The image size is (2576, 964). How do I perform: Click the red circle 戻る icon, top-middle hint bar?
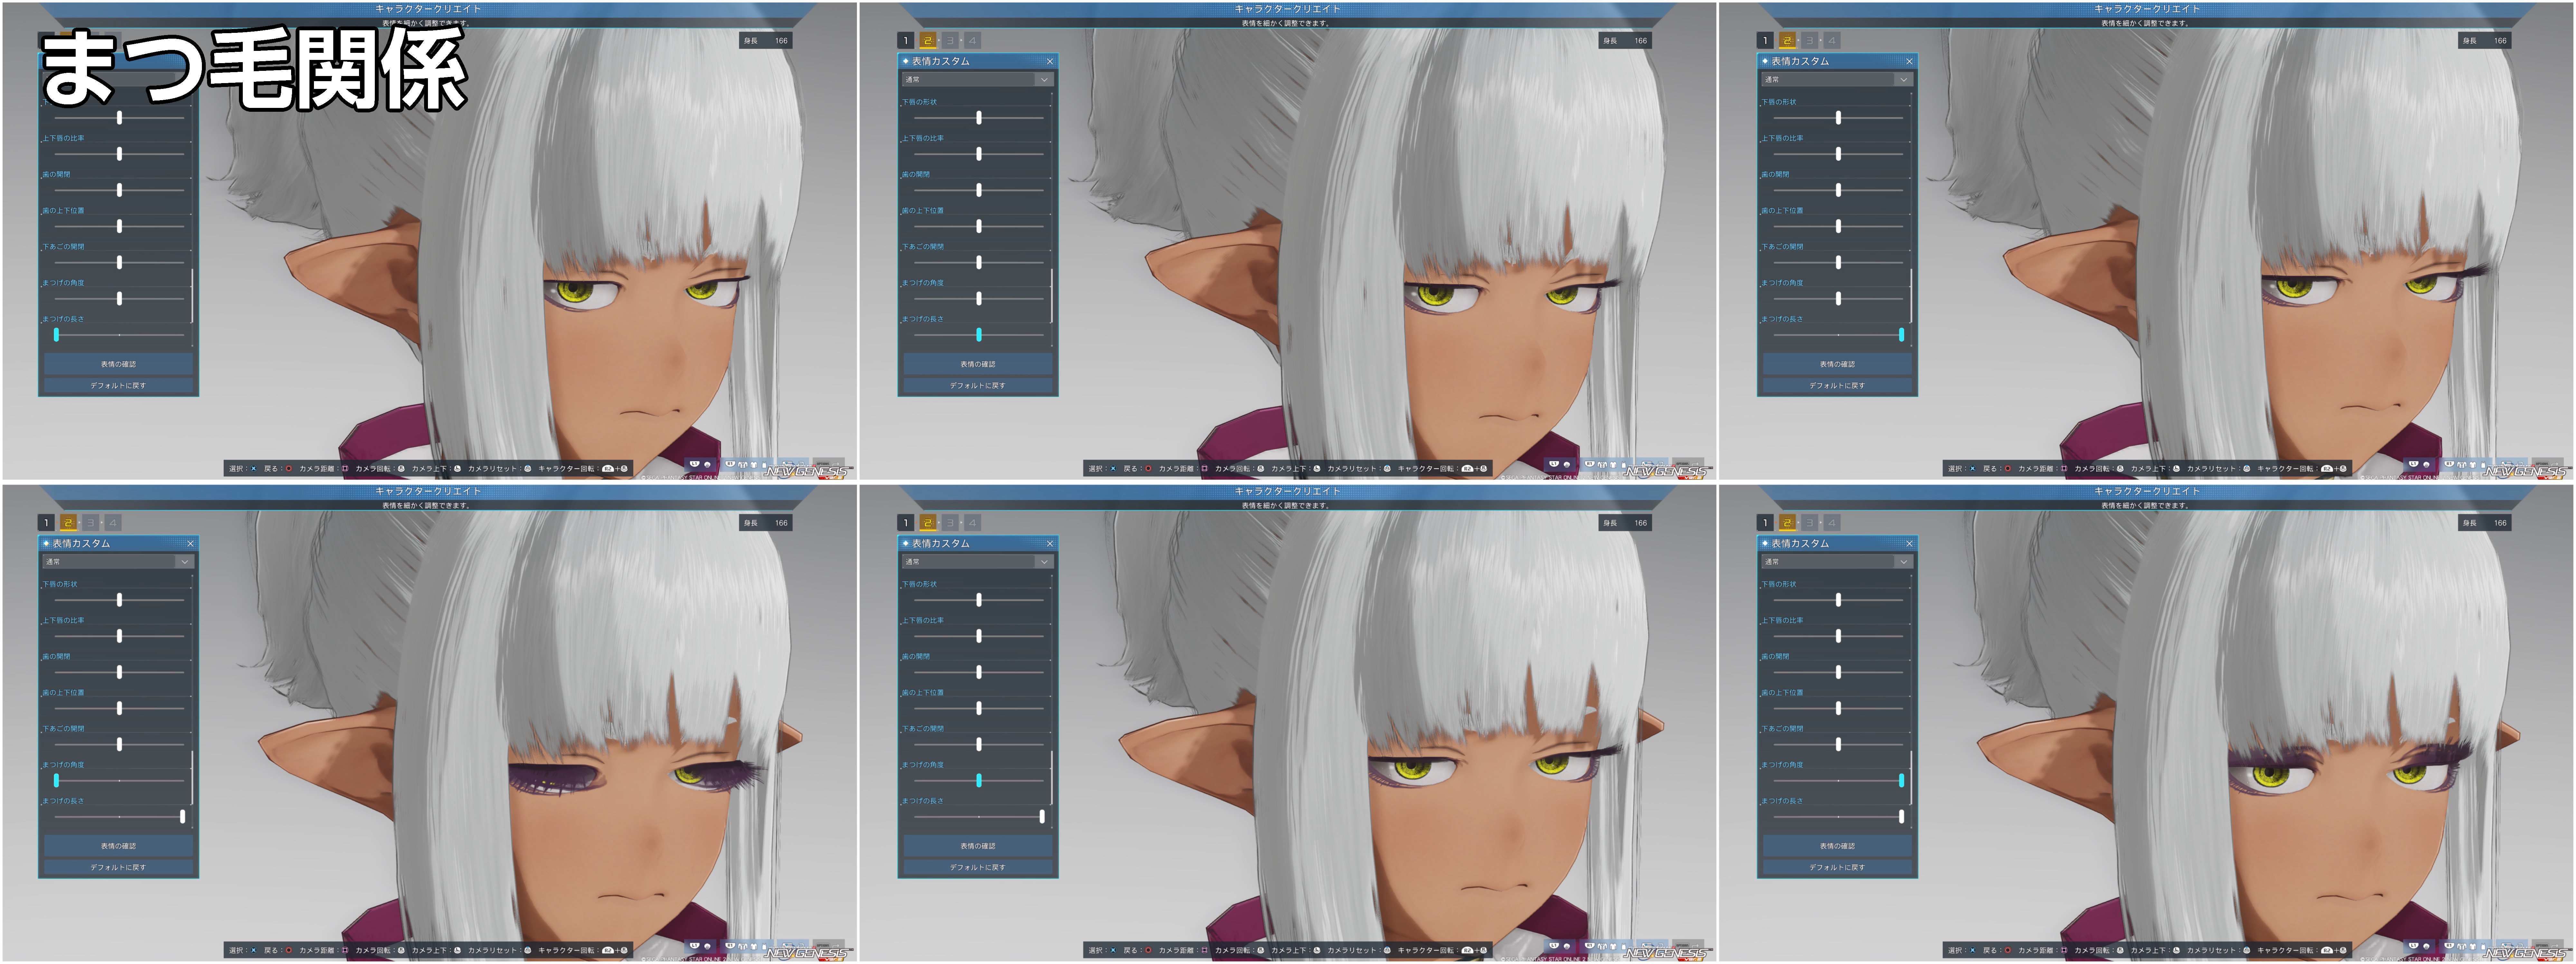[1148, 468]
